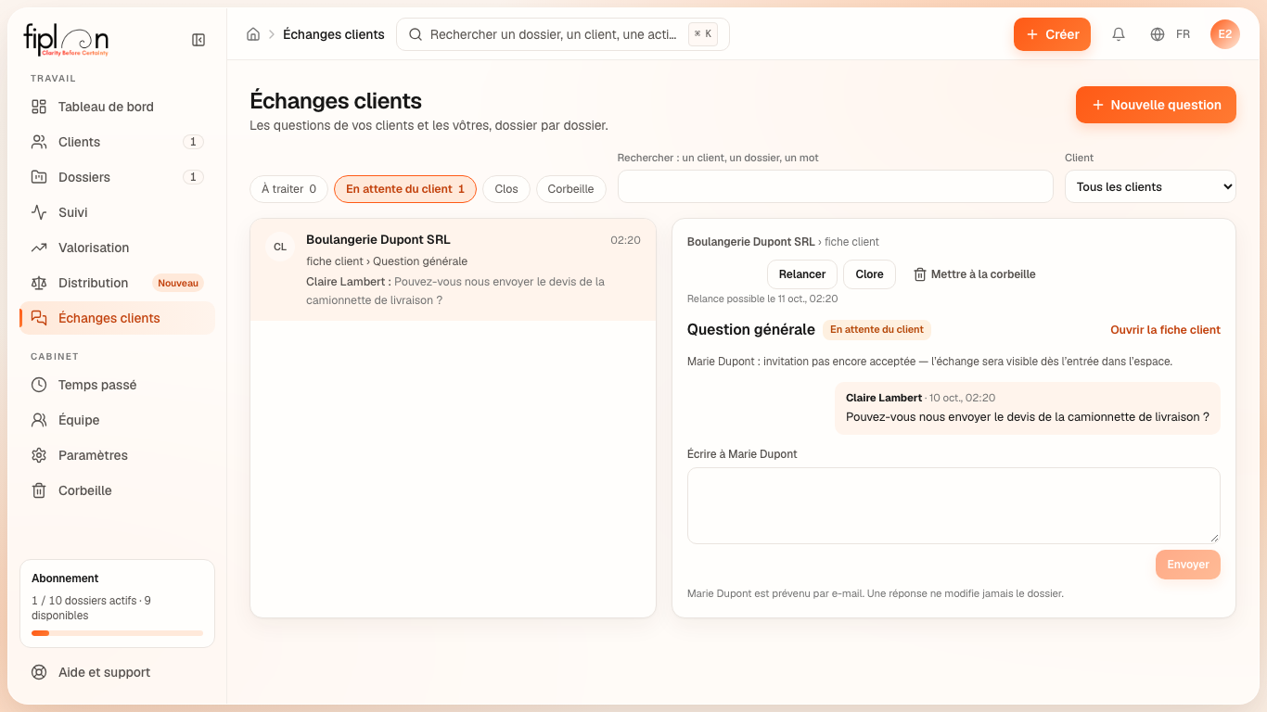Open notifications with the bell icon
The width and height of the screenshot is (1267, 712).
pyautogui.click(x=1119, y=34)
